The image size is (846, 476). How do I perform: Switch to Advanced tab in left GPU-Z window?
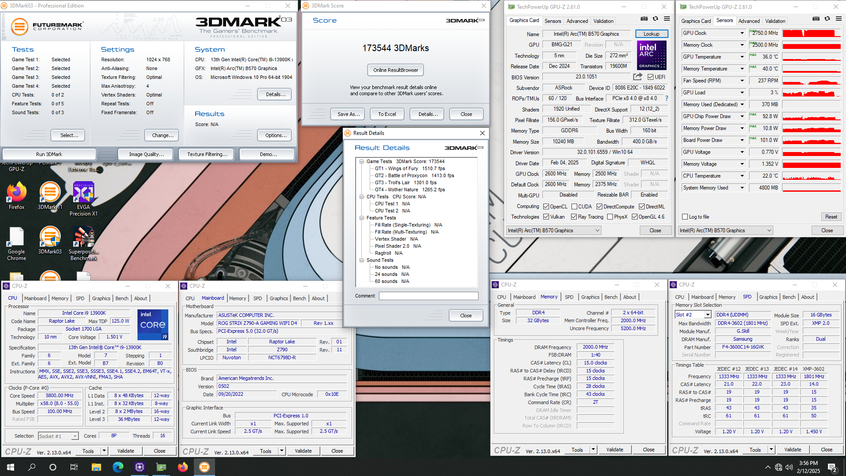click(577, 21)
